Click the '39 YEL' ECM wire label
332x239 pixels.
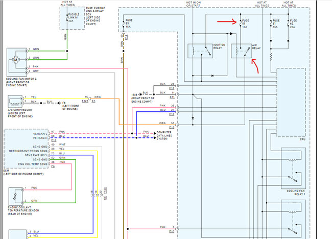tap(58, 149)
